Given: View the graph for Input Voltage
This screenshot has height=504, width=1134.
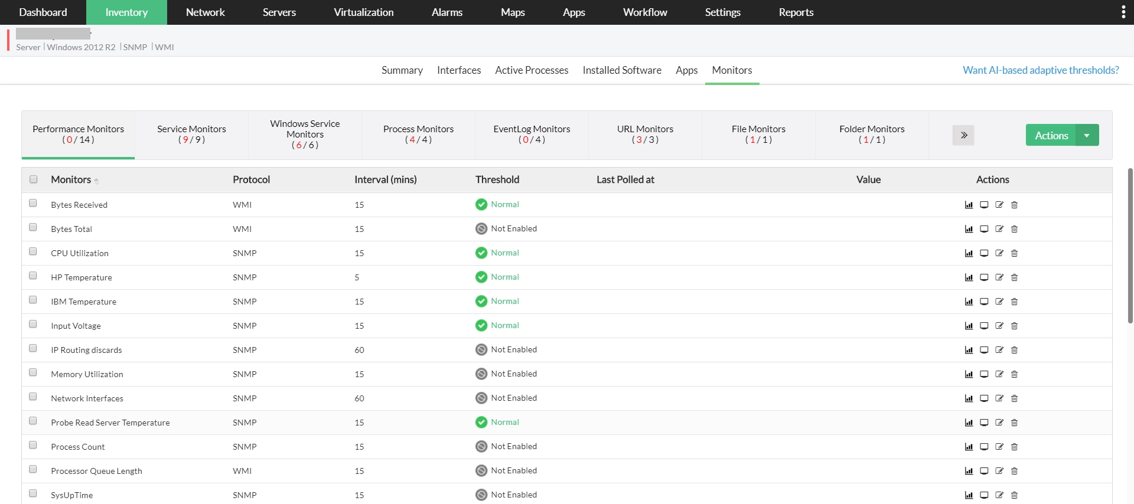Looking at the screenshot, I should pos(969,326).
